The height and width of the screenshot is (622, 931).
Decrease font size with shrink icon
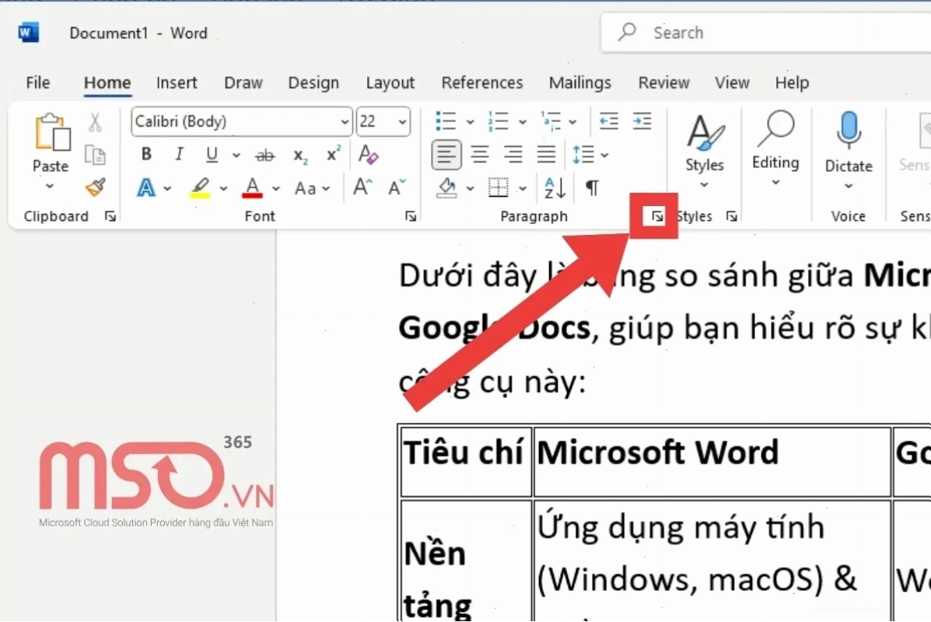397,187
